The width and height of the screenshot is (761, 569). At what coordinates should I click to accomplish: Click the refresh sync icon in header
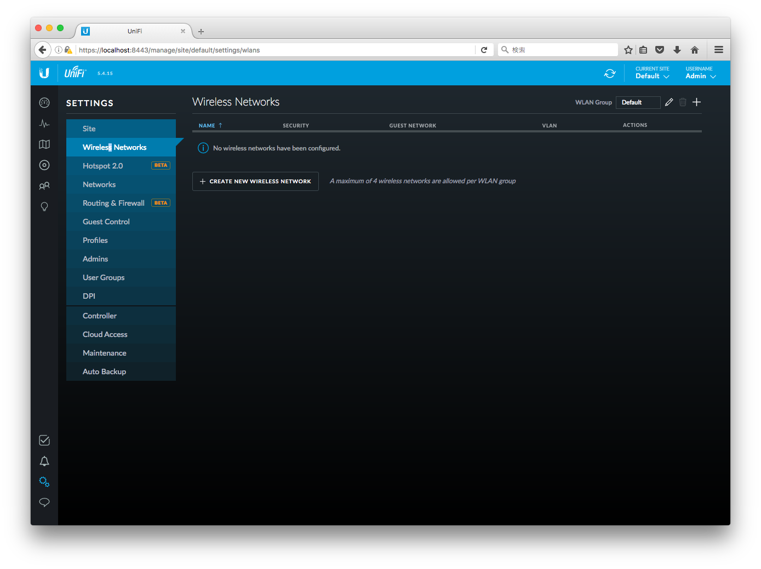610,73
